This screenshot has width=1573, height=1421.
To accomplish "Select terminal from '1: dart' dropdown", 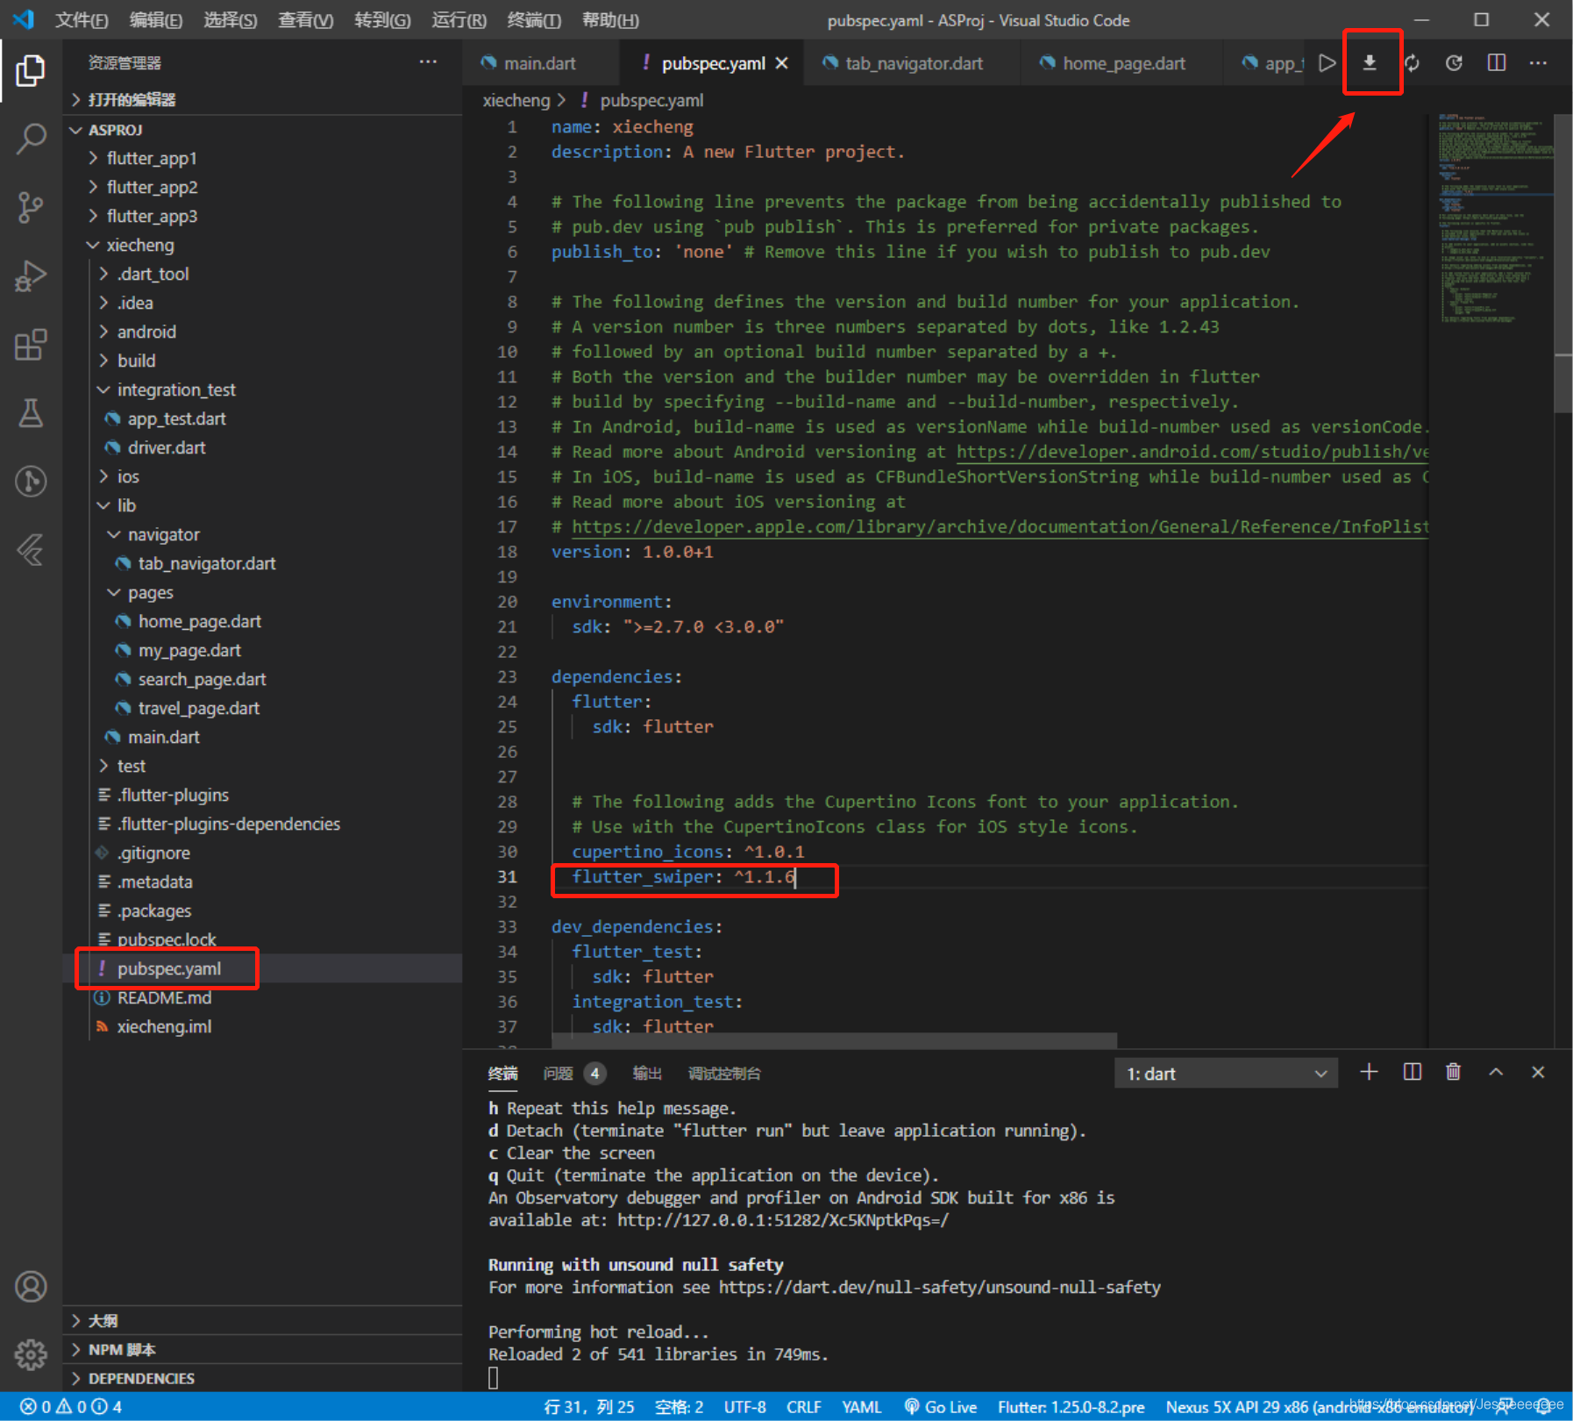I will point(1226,1074).
